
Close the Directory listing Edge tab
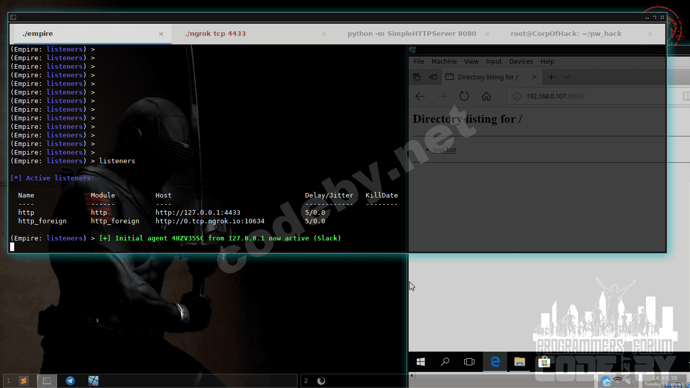pos(534,77)
